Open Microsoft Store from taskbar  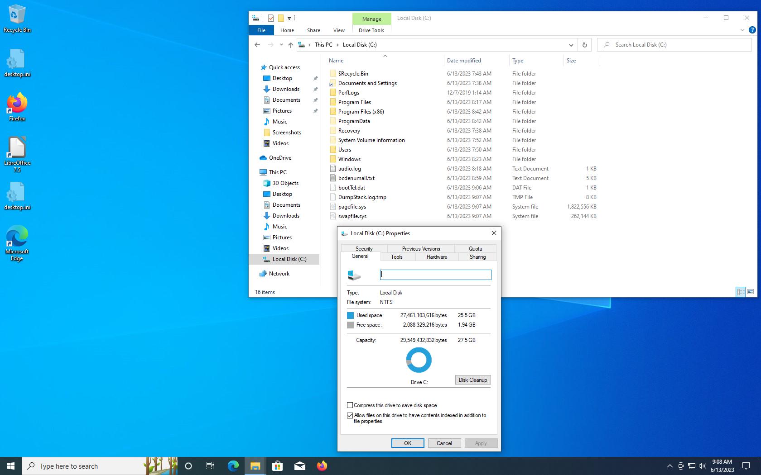point(277,465)
